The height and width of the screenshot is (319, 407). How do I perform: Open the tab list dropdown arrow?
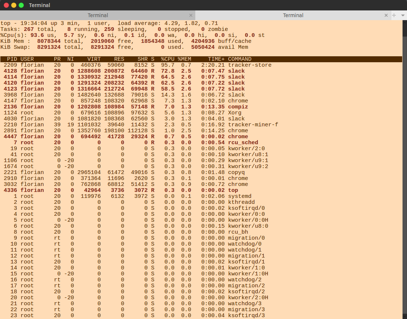click(x=403, y=15)
